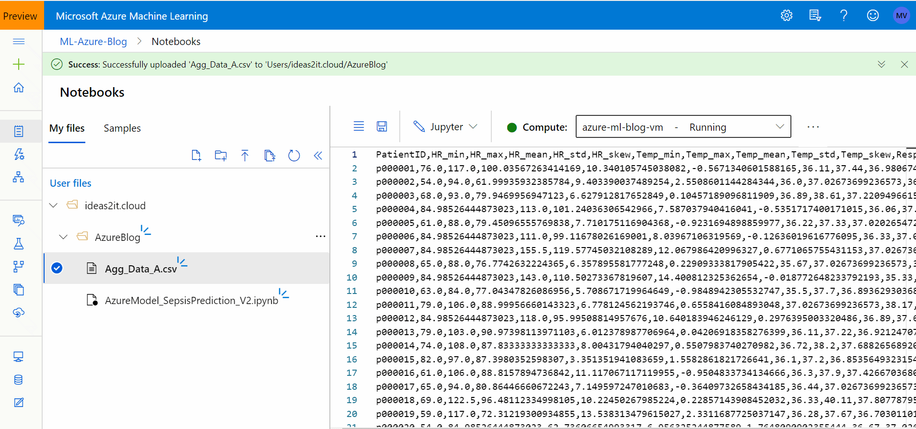Dismiss the success upload banner
Screen dimensions: 916x429
coord(904,64)
